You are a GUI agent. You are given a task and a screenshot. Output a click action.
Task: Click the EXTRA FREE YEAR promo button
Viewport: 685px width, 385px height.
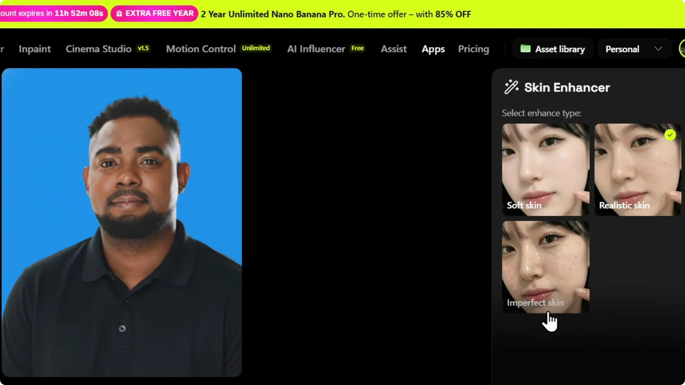pos(154,13)
